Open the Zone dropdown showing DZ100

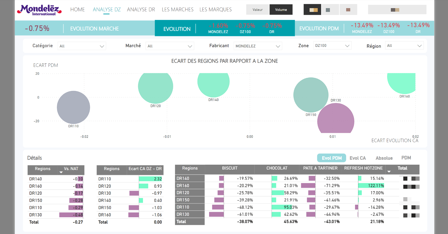[332, 46]
